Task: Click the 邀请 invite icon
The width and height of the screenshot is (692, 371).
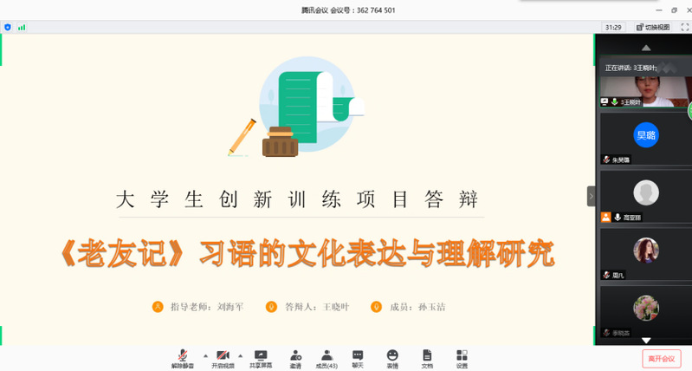Action: click(295, 358)
